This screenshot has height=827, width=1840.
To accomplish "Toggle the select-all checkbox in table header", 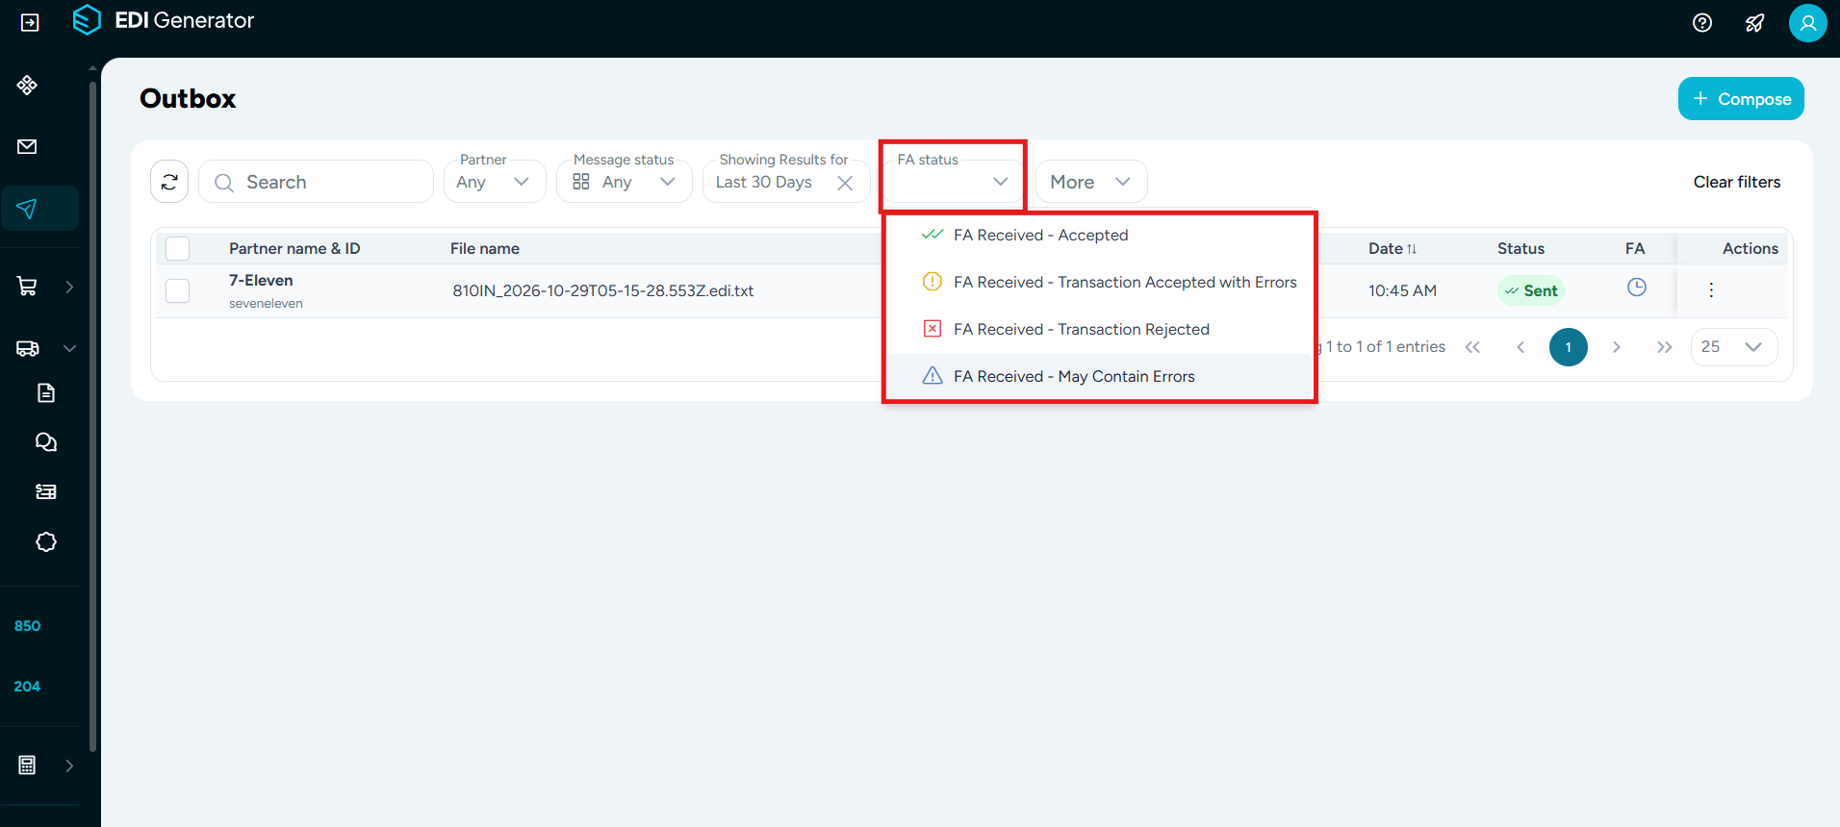I will point(178,248).
